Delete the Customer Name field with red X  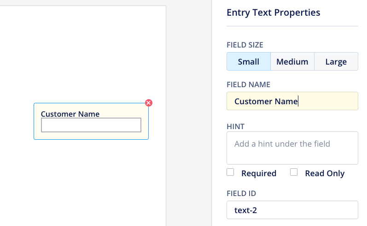pos(149,103)
